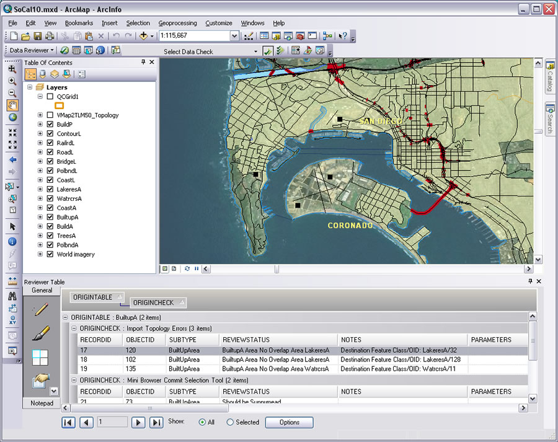Click the QCGrid1 orange symbol swatch
The height and width of the screenshot is (442, 558).
[x=60, y=106]
